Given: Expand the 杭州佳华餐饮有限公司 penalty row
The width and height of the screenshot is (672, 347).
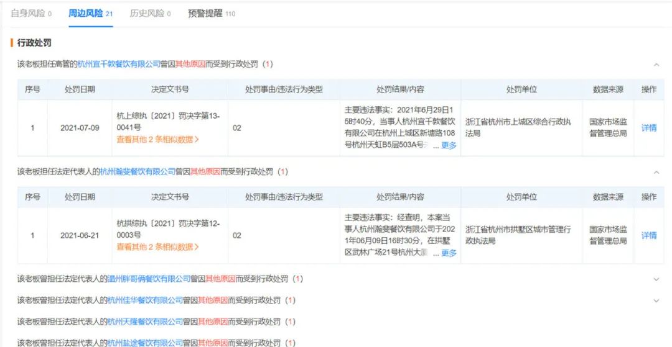Looking at the screenshot, I should [656, 301].
